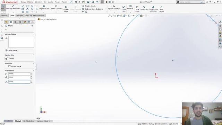Open the Görünüm menu

click(x=38, y=2)
